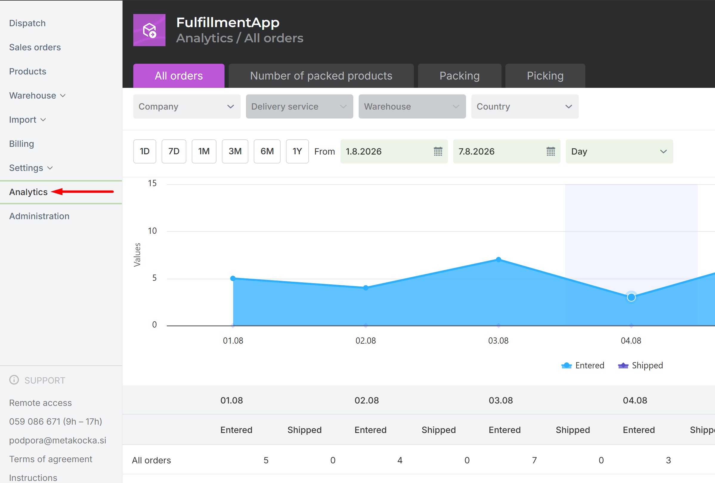The height and width of the screenshot is (483, 715).
Task: Open the Country filter dropdown
Action: click(525, 106)
